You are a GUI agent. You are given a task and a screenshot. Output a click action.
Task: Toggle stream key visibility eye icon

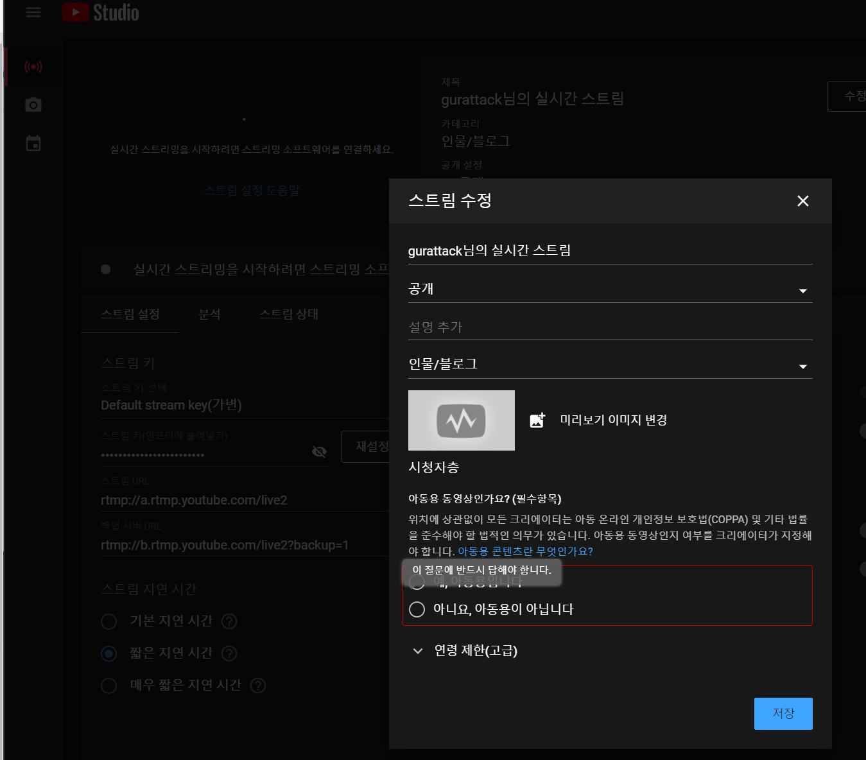319,452
